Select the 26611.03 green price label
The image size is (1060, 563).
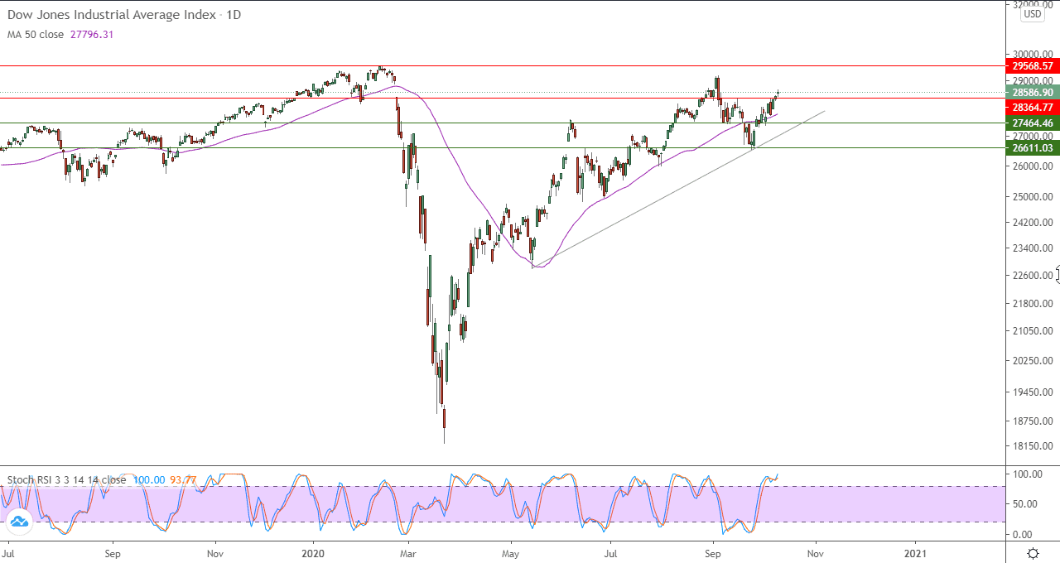[1032, 147]
